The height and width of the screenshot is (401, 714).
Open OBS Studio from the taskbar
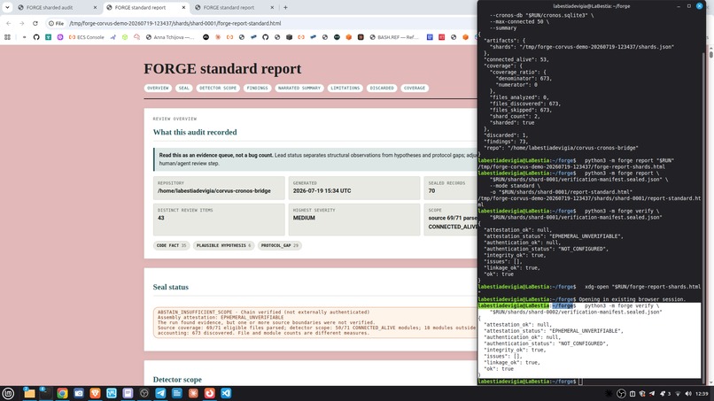144,393
